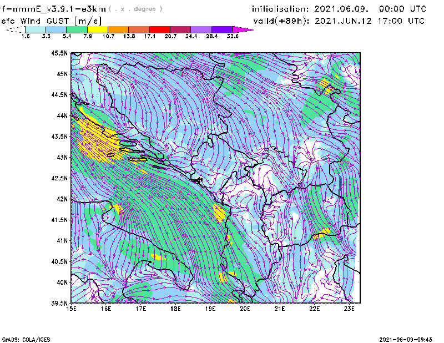Click the 'sfc Wind GUST [m/s]' title
The image size is (444, 343).
(51, 21)
